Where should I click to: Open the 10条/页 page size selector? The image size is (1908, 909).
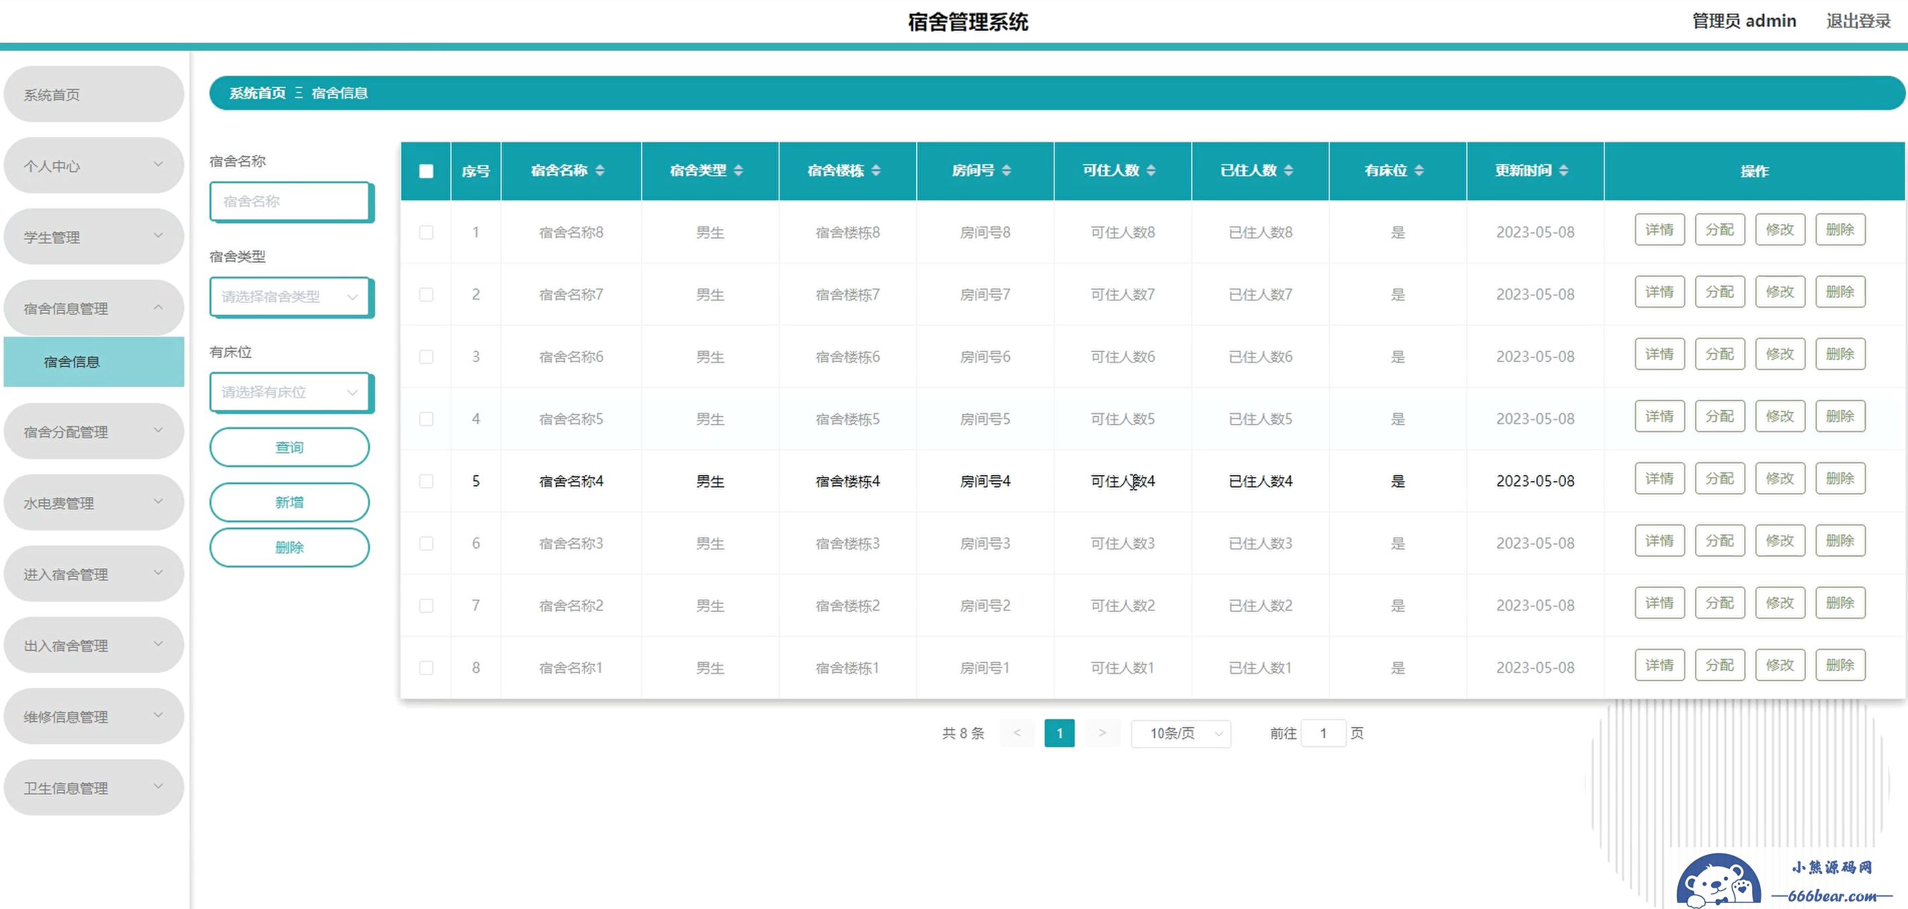tap(1181, 734)
